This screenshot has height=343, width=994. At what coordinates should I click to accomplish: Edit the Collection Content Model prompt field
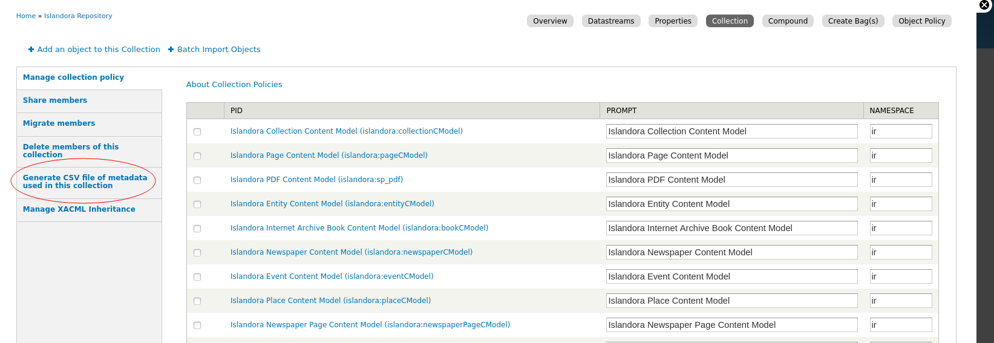click(732, 131)
